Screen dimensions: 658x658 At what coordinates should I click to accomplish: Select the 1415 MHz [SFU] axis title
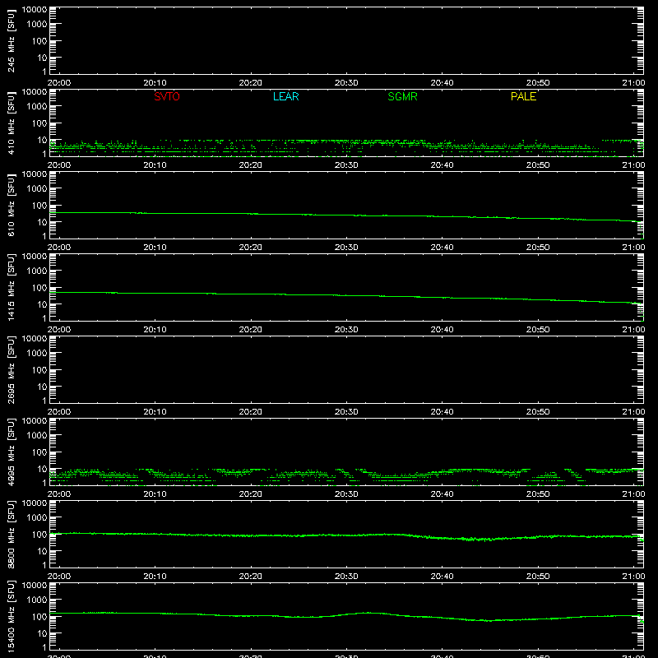pos(11,287)
